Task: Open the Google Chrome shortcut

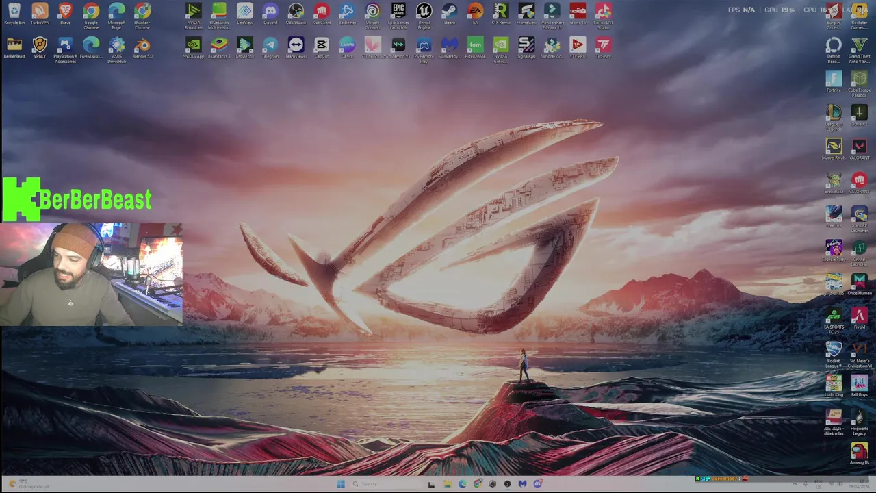Action: 91,16
